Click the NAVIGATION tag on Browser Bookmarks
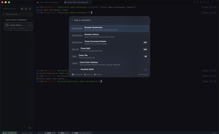The height and width of the screenshot is (134, 219). point(77,28)
